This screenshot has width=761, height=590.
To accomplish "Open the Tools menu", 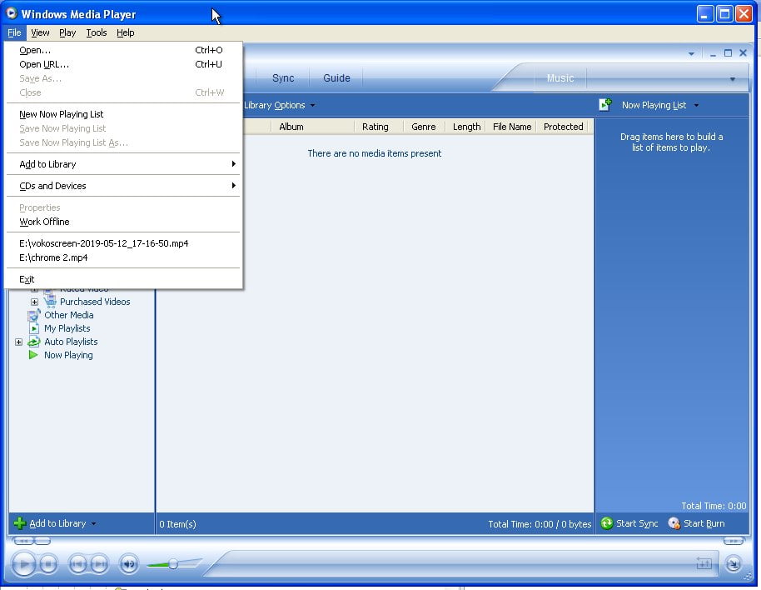I will coord(96,32).
